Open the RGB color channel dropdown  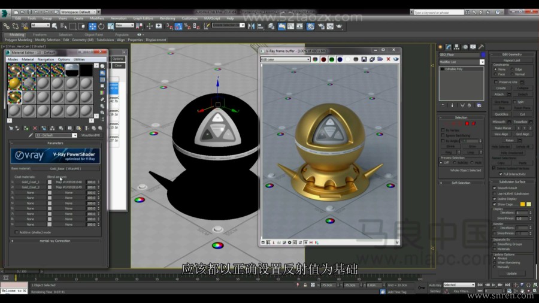[284, 59]
